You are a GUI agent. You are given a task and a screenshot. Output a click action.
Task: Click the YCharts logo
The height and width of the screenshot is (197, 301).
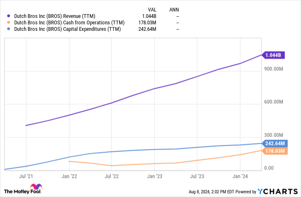[x=278, y=192]
